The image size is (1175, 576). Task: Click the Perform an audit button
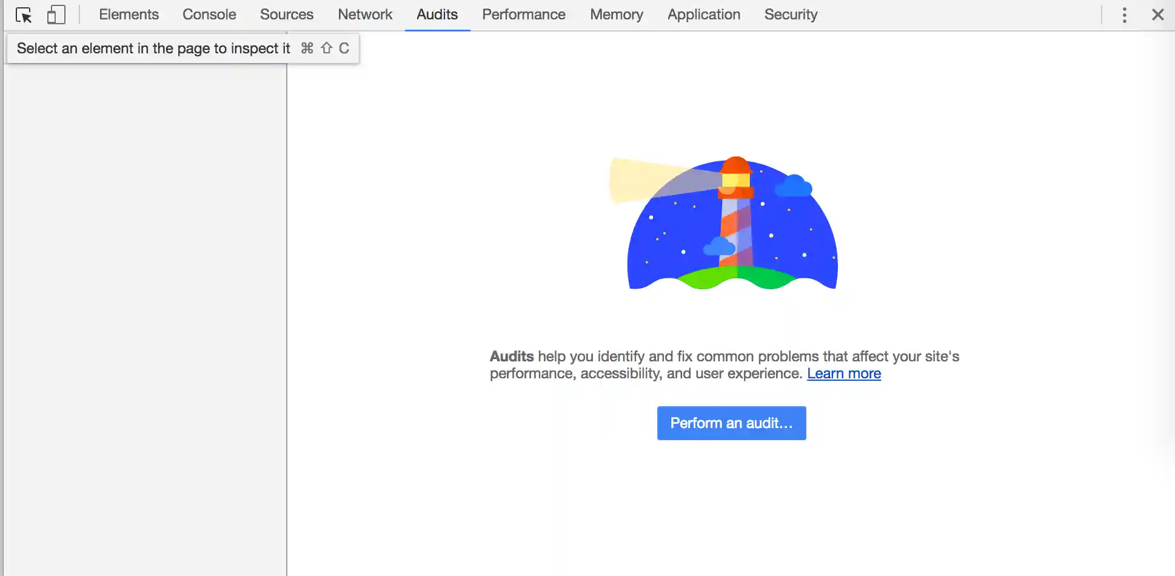click(x=731, y=423)
